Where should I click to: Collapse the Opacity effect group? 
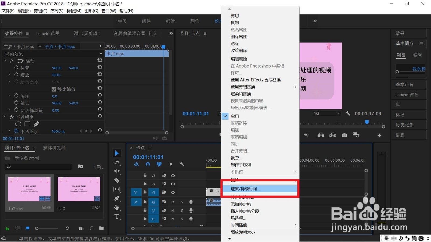click(5, 117)
